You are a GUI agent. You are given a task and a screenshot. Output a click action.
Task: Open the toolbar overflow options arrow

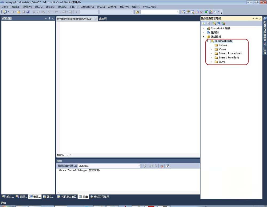click(x=221, y=12)
